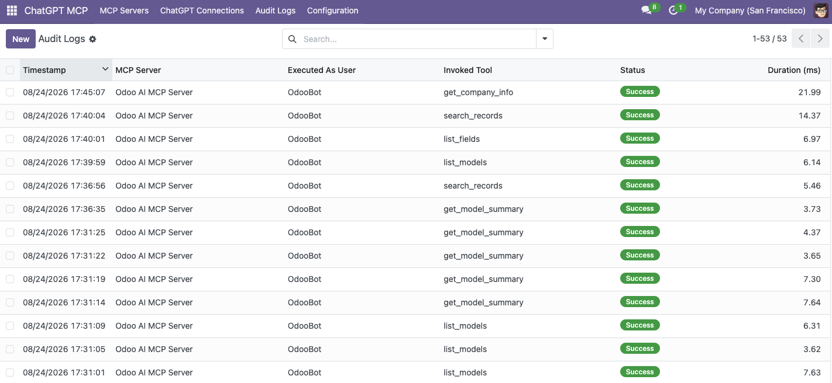Click timestamp 08/24/2026 17:31:05
The image size is (832, 383).
[64, 349]
